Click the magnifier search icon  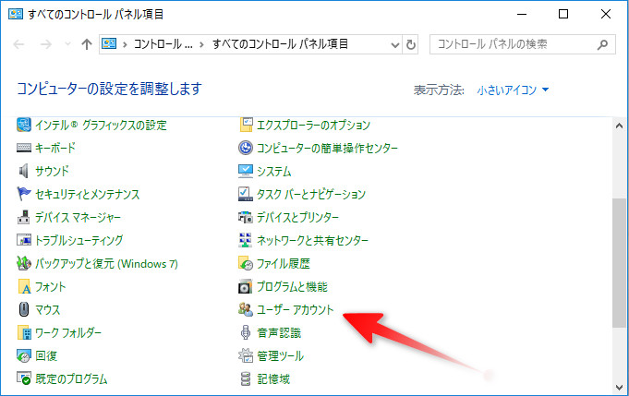click(602, 44)
